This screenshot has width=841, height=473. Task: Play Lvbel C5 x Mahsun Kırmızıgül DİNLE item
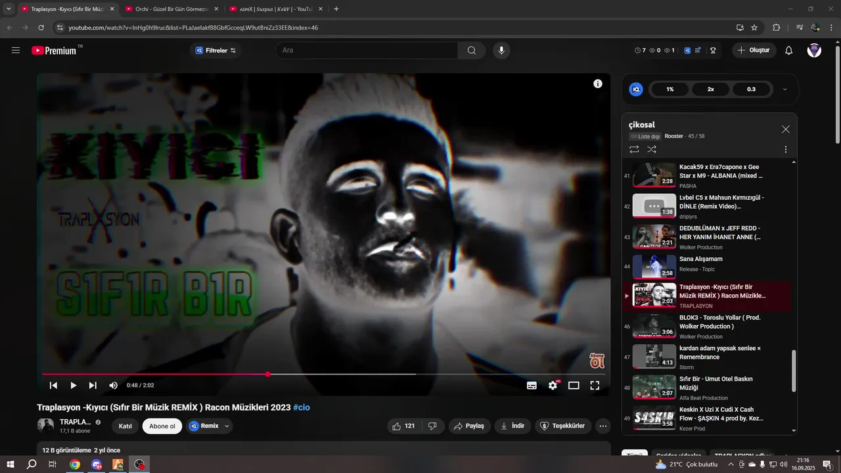(x=706, y=206)
